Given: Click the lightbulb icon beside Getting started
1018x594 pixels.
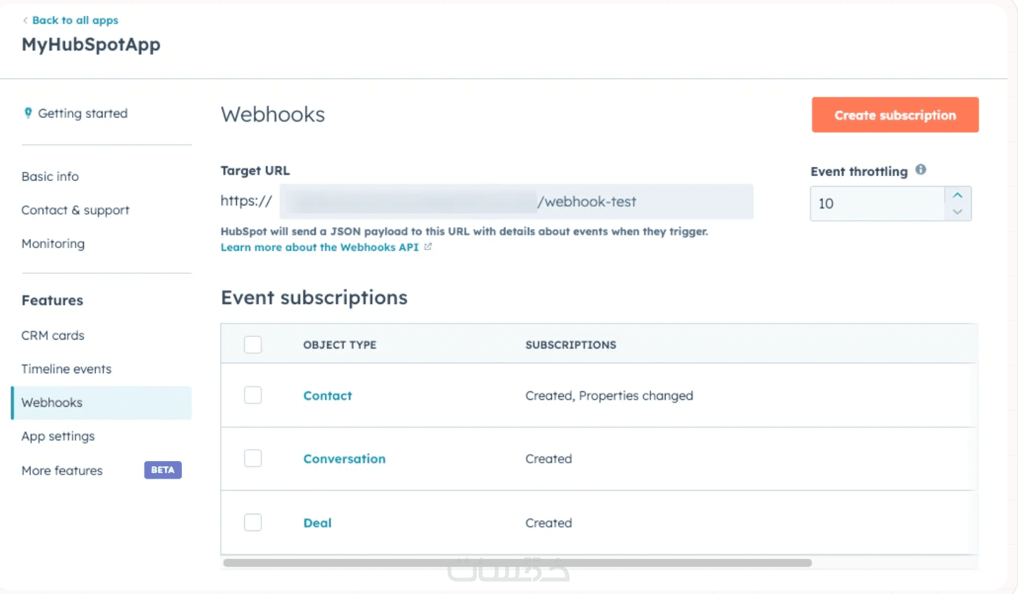Looking at the screenshot, I should point(28,113).
